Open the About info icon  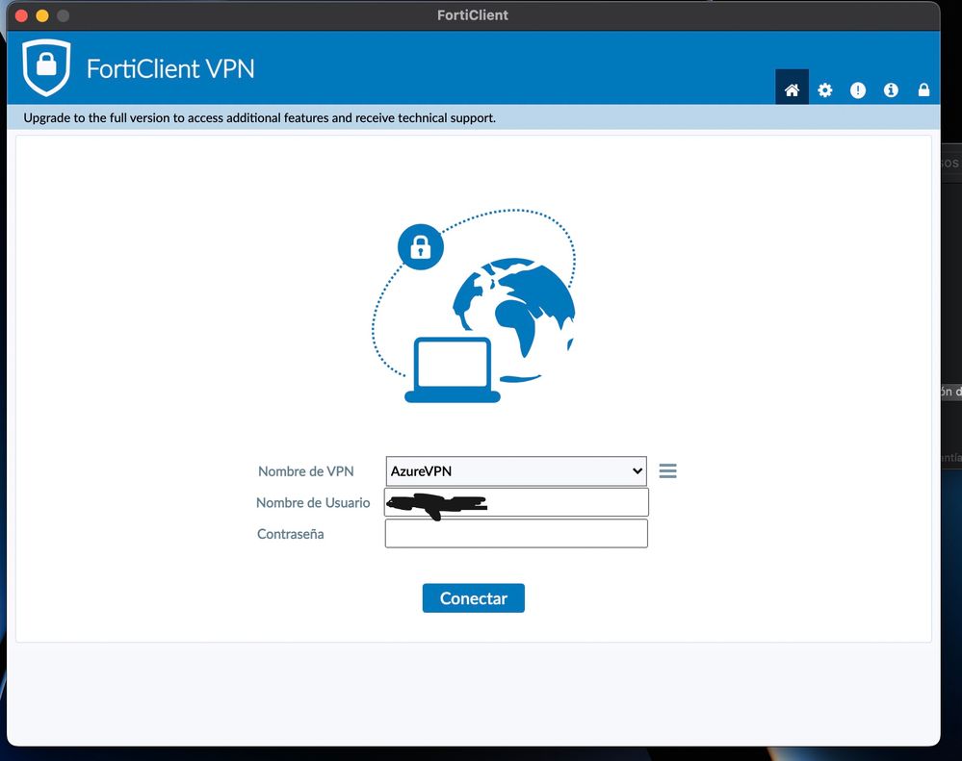tap(891, 90)
